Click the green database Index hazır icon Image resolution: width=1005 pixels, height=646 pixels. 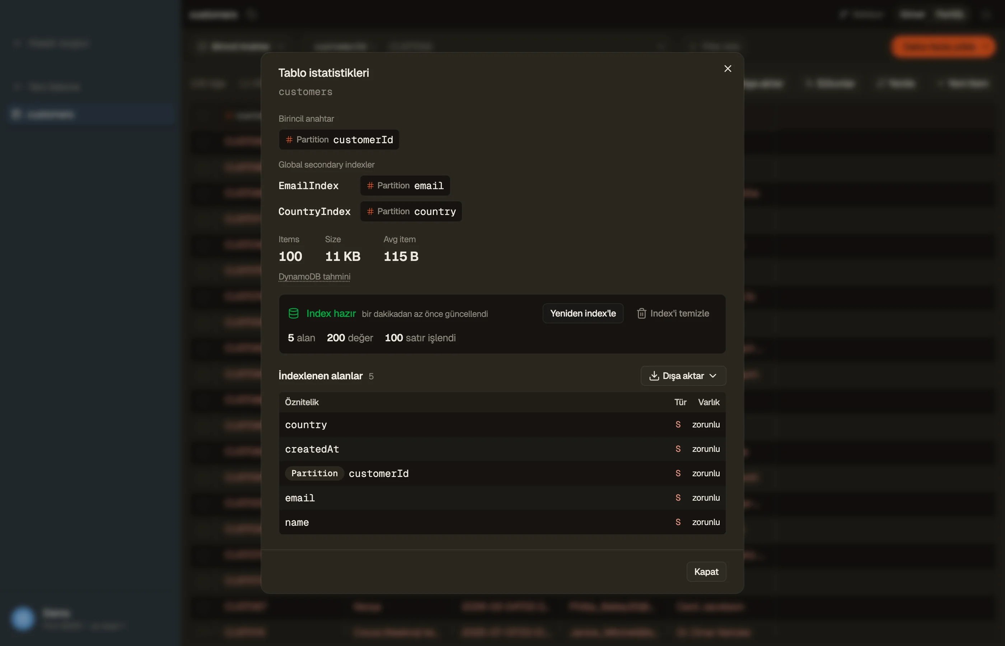[294, 313]
